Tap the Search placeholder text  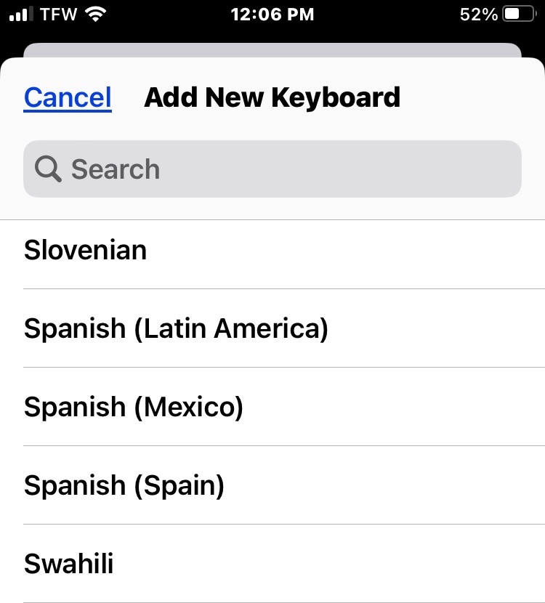[x=116, y=169]
